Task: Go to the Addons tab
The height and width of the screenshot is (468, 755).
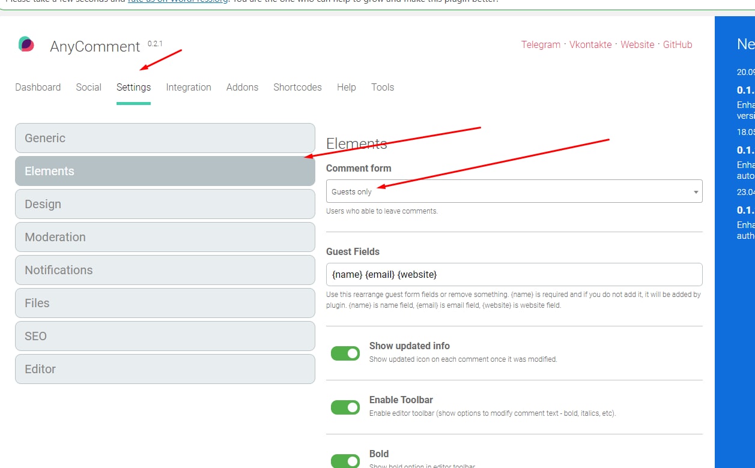Action: pos(242,87)
